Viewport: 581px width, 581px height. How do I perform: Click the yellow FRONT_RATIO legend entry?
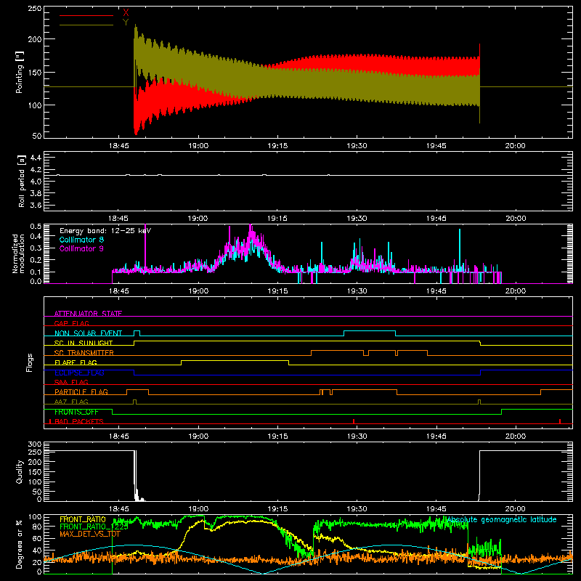coord(83,519)
